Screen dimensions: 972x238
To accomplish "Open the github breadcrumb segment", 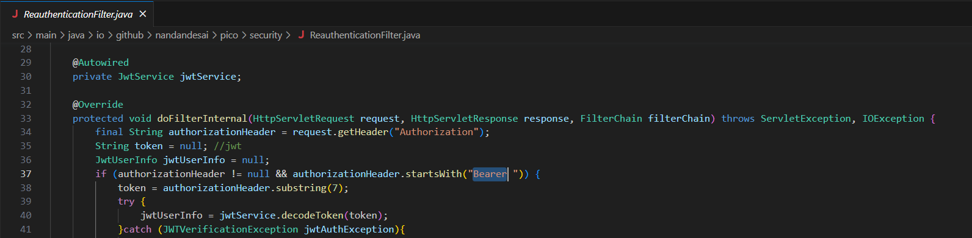I will tap(129, 35).
